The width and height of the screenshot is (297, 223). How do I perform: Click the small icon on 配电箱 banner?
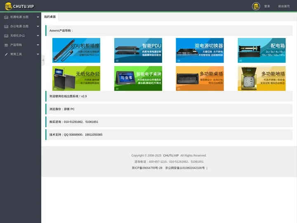click(240, 61)
